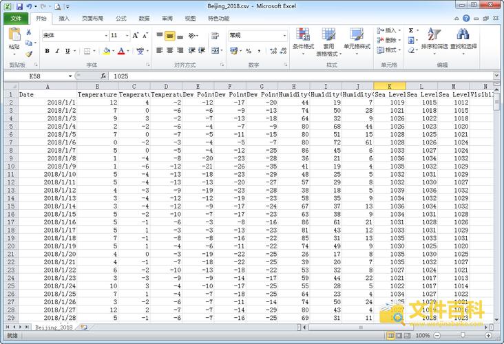This screenshot has width=504, height=344.
Task: Expand the font size dropdown
Action: tap(126, 35)
